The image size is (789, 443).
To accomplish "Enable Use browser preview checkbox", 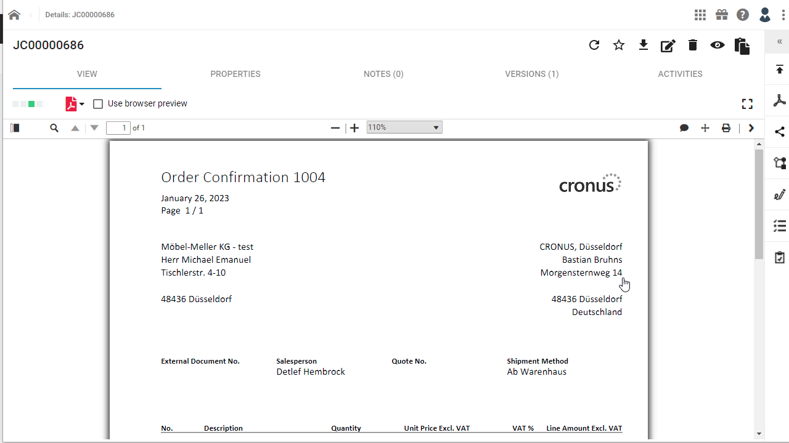I will 98,104.
